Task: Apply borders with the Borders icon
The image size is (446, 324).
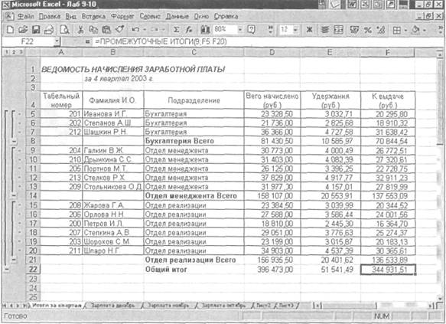Action: (396, 30)
